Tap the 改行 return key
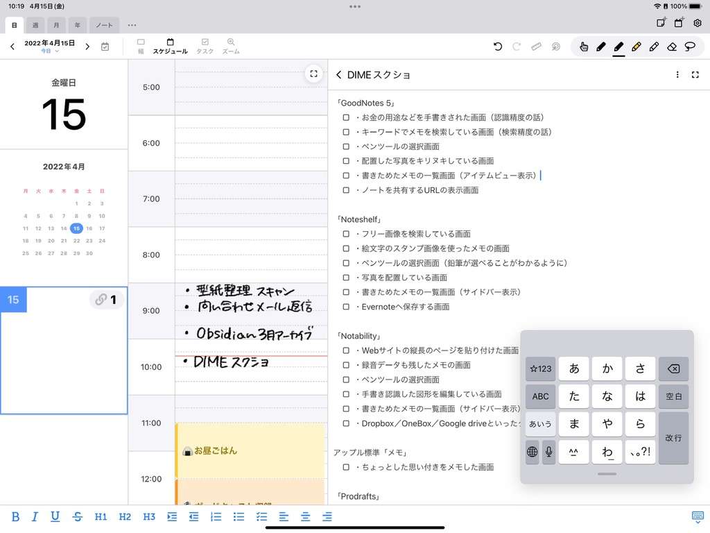 pos(673,438)
